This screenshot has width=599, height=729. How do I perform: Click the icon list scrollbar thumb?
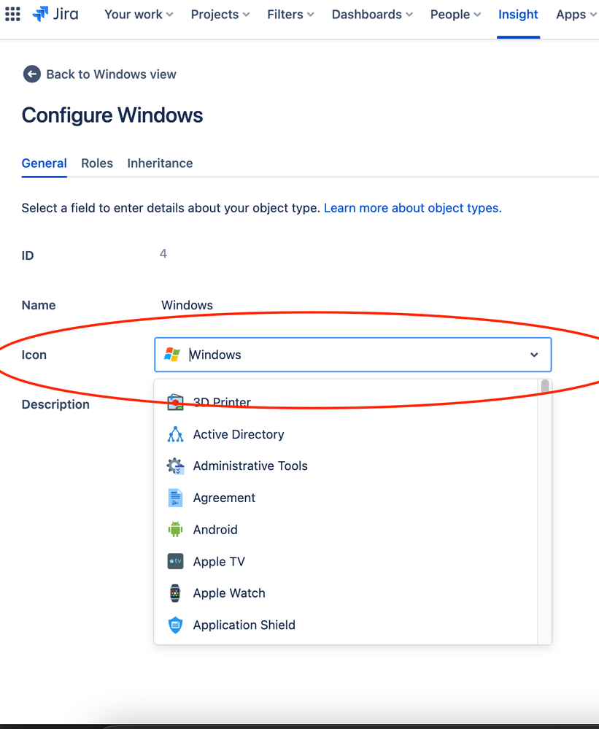[545, 387]
